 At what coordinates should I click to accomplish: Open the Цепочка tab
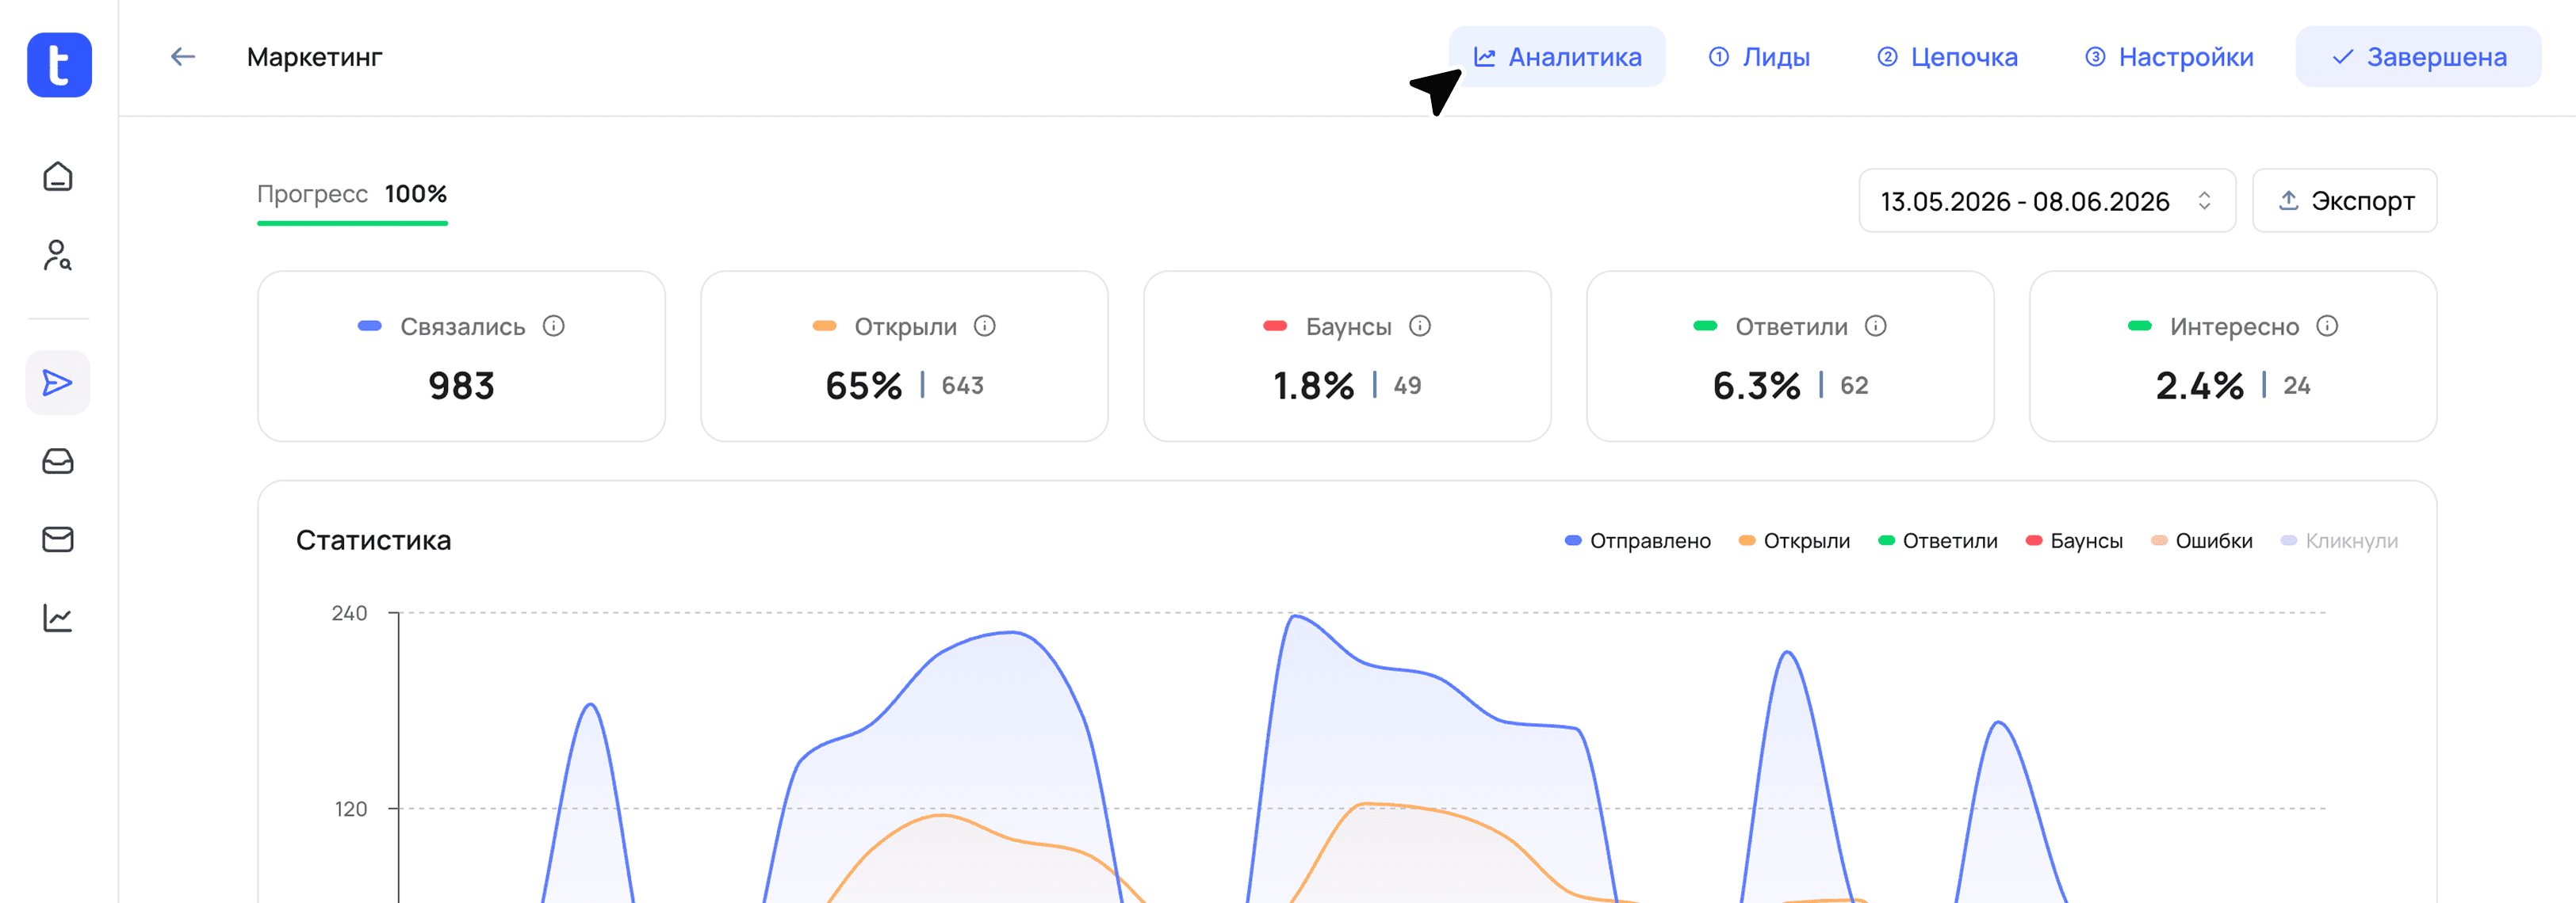1947,57
